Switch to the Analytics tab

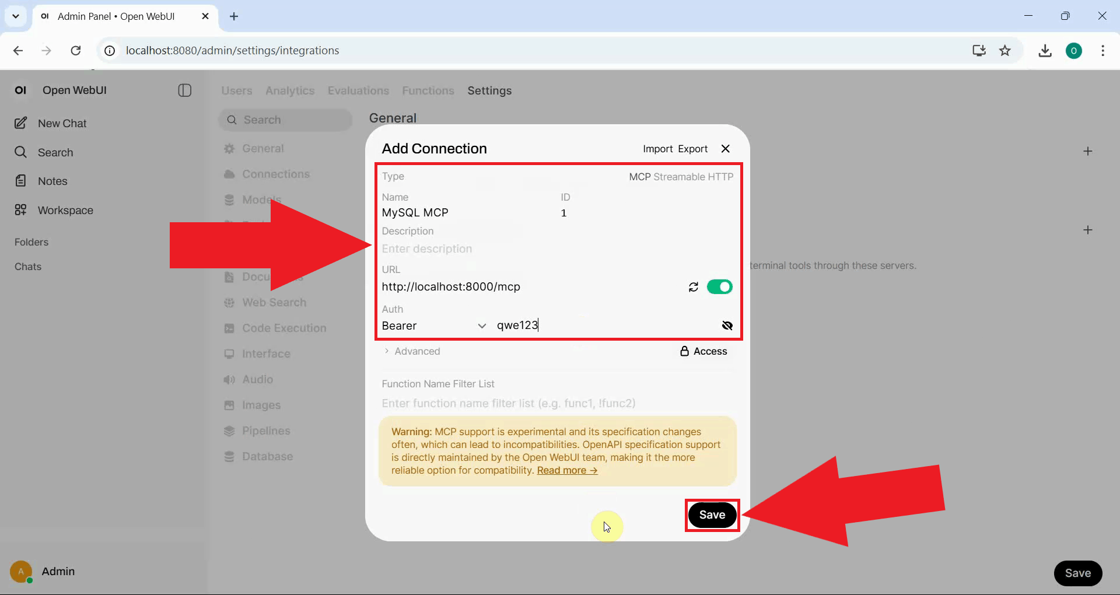290,90
